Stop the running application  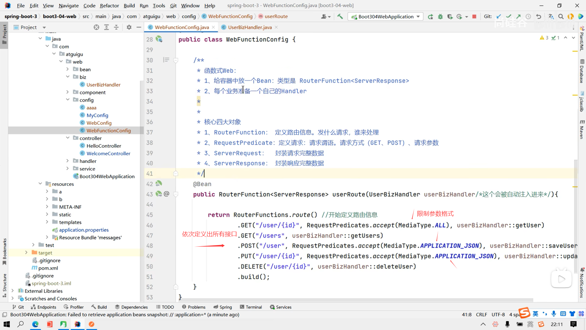474,16
